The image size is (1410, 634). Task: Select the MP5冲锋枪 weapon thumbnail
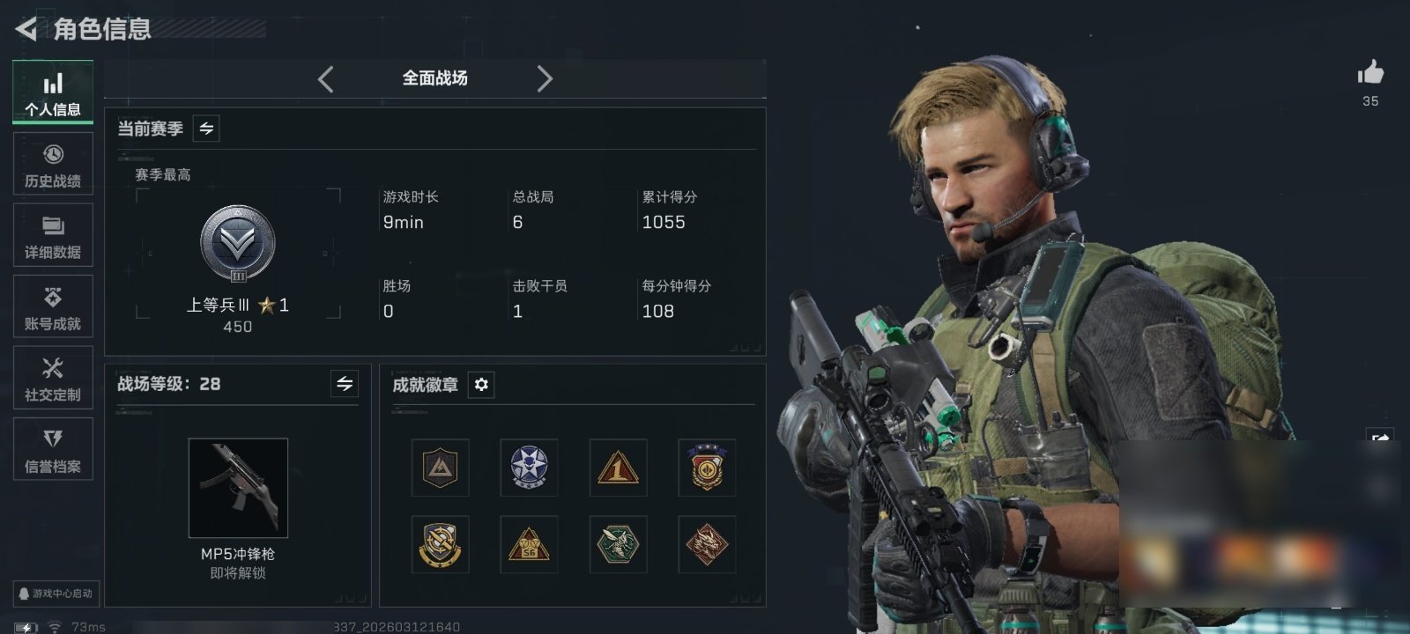(x=238, y=488)
